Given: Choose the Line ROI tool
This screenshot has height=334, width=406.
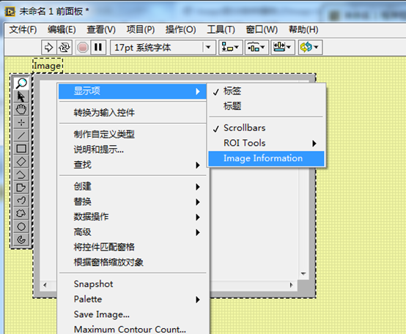Looking at the screenshot, I should click(21, 136).
